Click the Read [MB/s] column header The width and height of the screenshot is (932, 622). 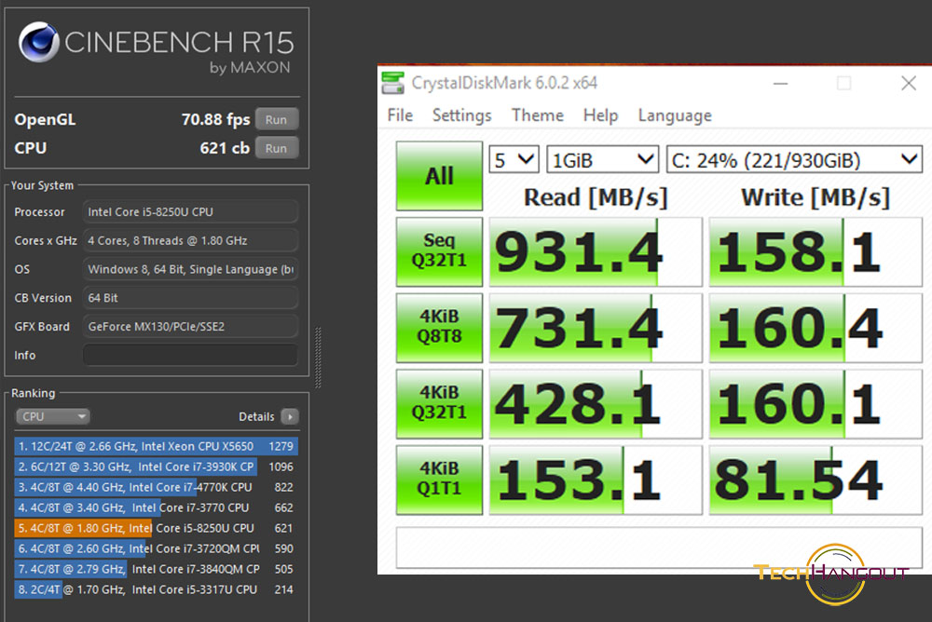(596, 197)
